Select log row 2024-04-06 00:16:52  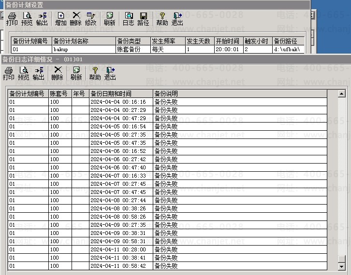167,151
